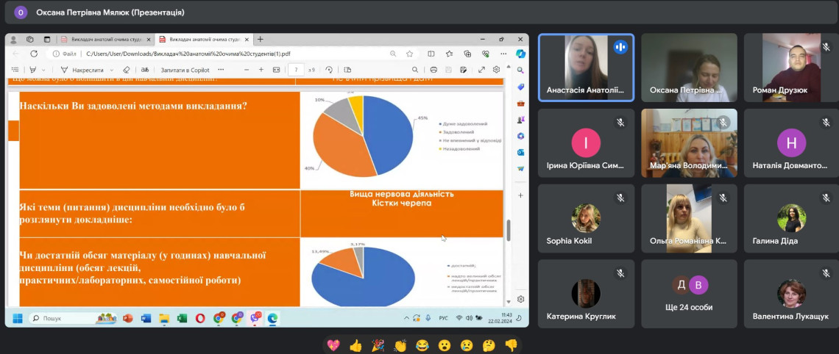This screenshot has width=839, height=354.
Task: Select Анастасія Анатоліївна's video tile
Action: pyautogui.click(x=587, y=68)
